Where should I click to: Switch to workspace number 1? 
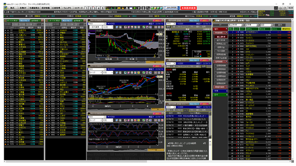[86, 8]
